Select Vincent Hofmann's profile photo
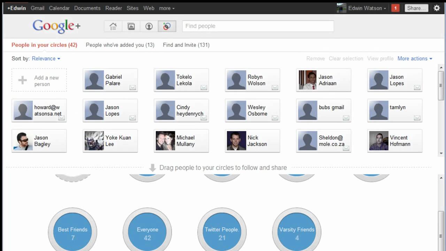 [379, 141]
